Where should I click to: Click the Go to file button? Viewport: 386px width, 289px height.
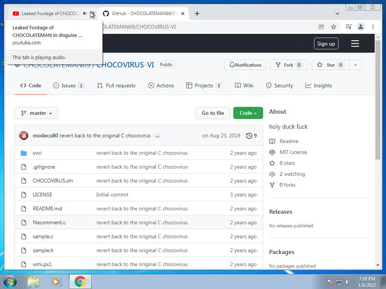click(213, 113)
